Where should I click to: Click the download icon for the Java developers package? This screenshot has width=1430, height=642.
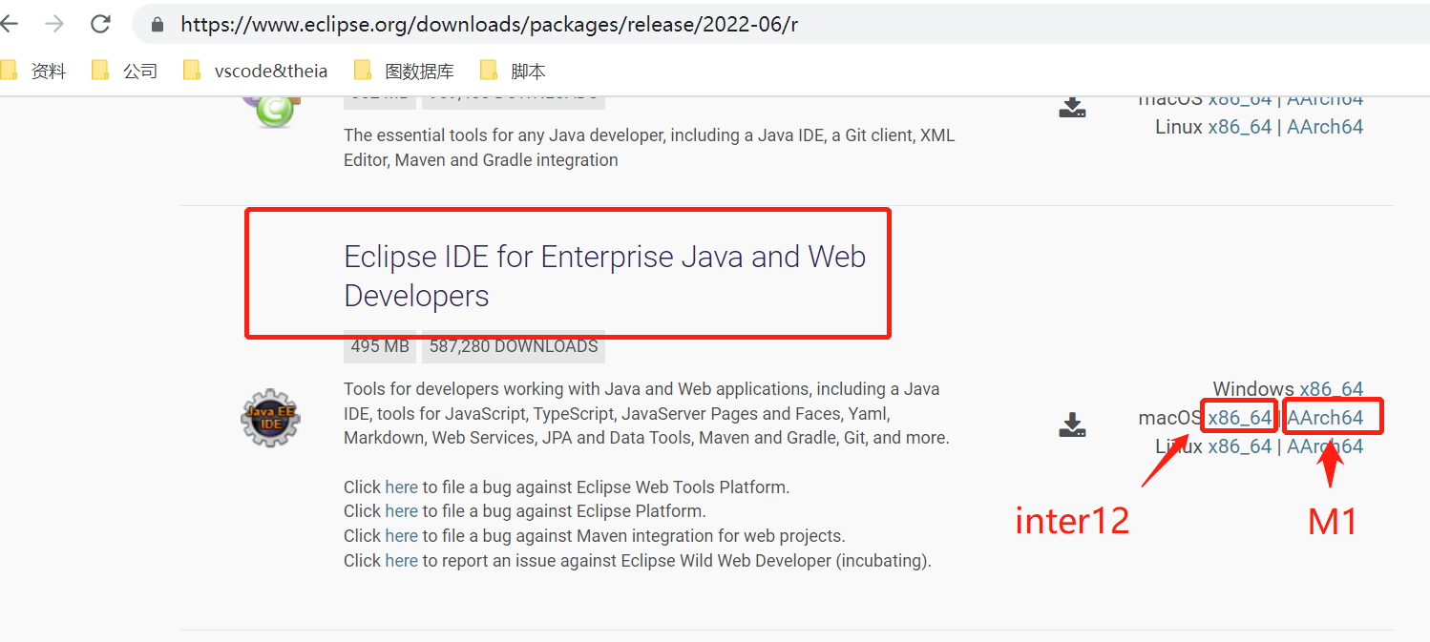coord(1073,106)
